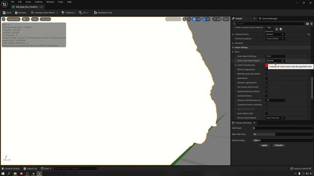This screenshot has height=176, width=314.
Task: Click the Max Hull Verts slider
Action: pyautogui.click(x=283, y=134)
